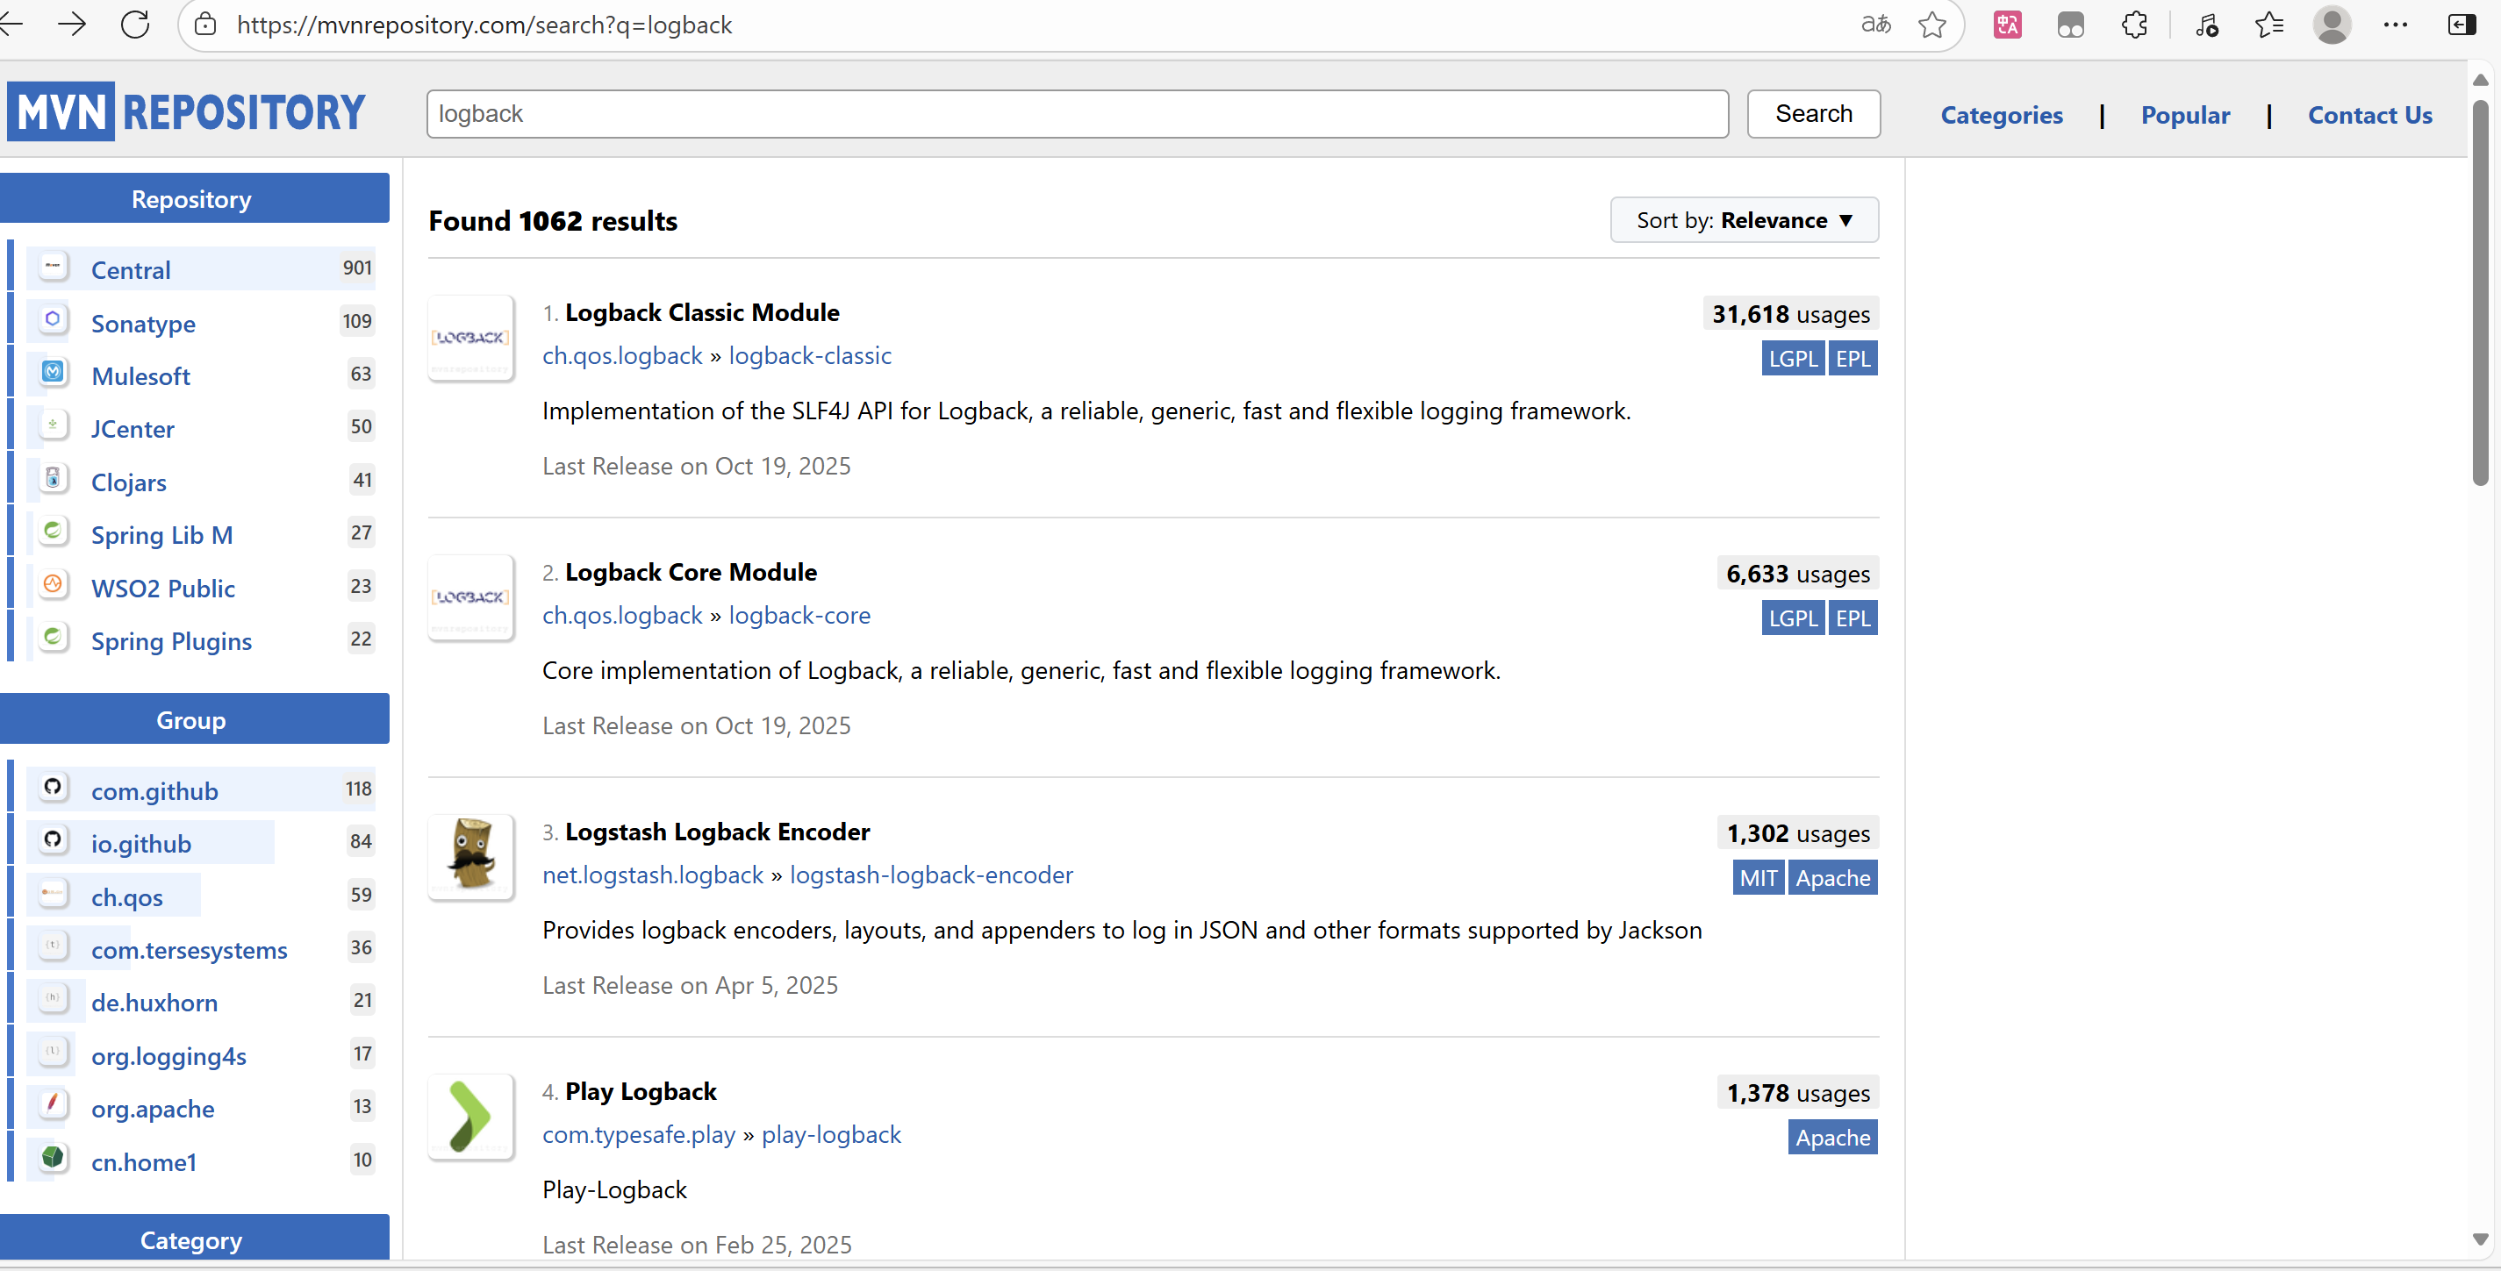Add page to favorites star icon
The width and height of the screenshot is (2501, 1271).
(1932, 25)
